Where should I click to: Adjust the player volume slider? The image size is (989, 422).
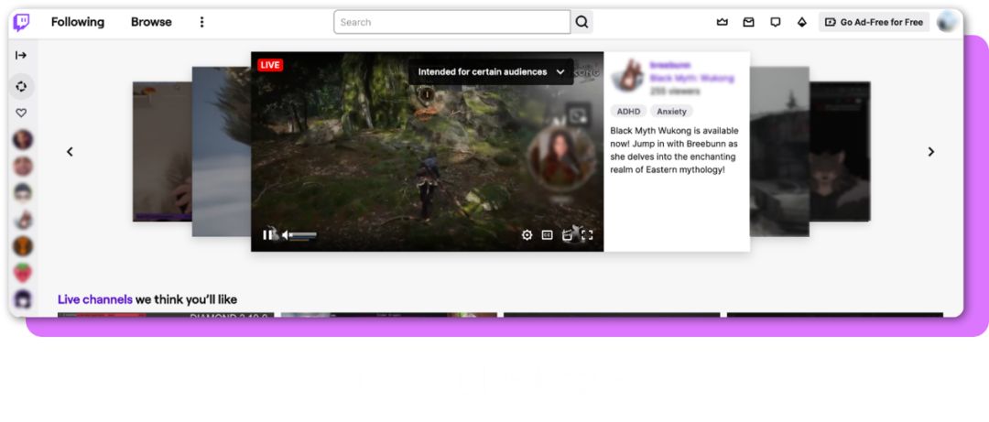click(303, 235)
